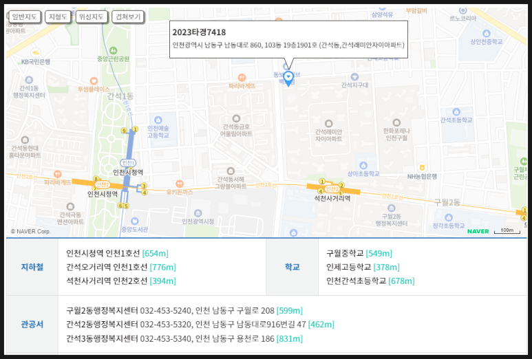Click the 간석동현대홈타운아파트 building icon
The height and width of the screenshot is (359, 532).
click(x=25, y=140)
